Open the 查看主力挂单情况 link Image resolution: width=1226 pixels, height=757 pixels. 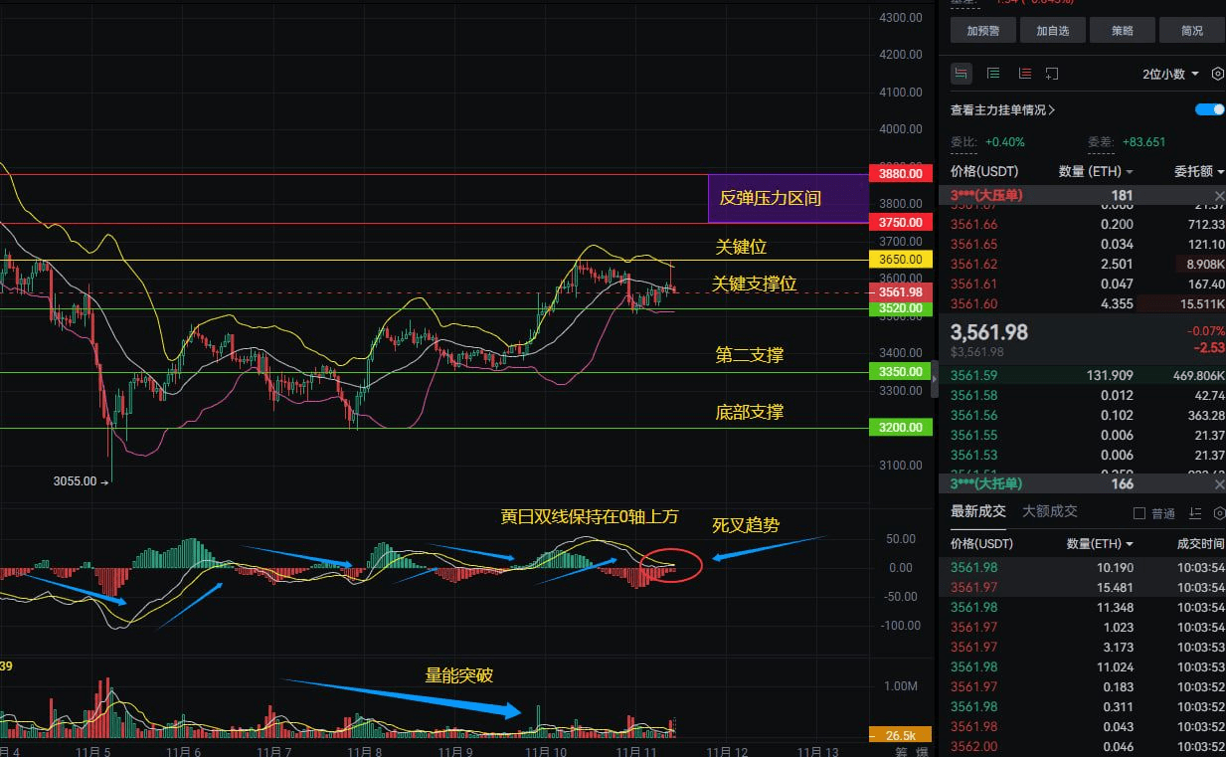tap(1003, 110)
